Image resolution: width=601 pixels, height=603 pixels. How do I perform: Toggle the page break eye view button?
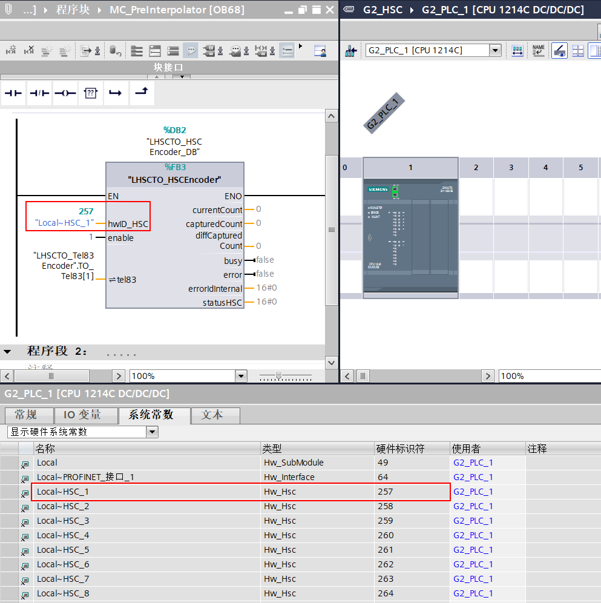click(x=559, y=50)
